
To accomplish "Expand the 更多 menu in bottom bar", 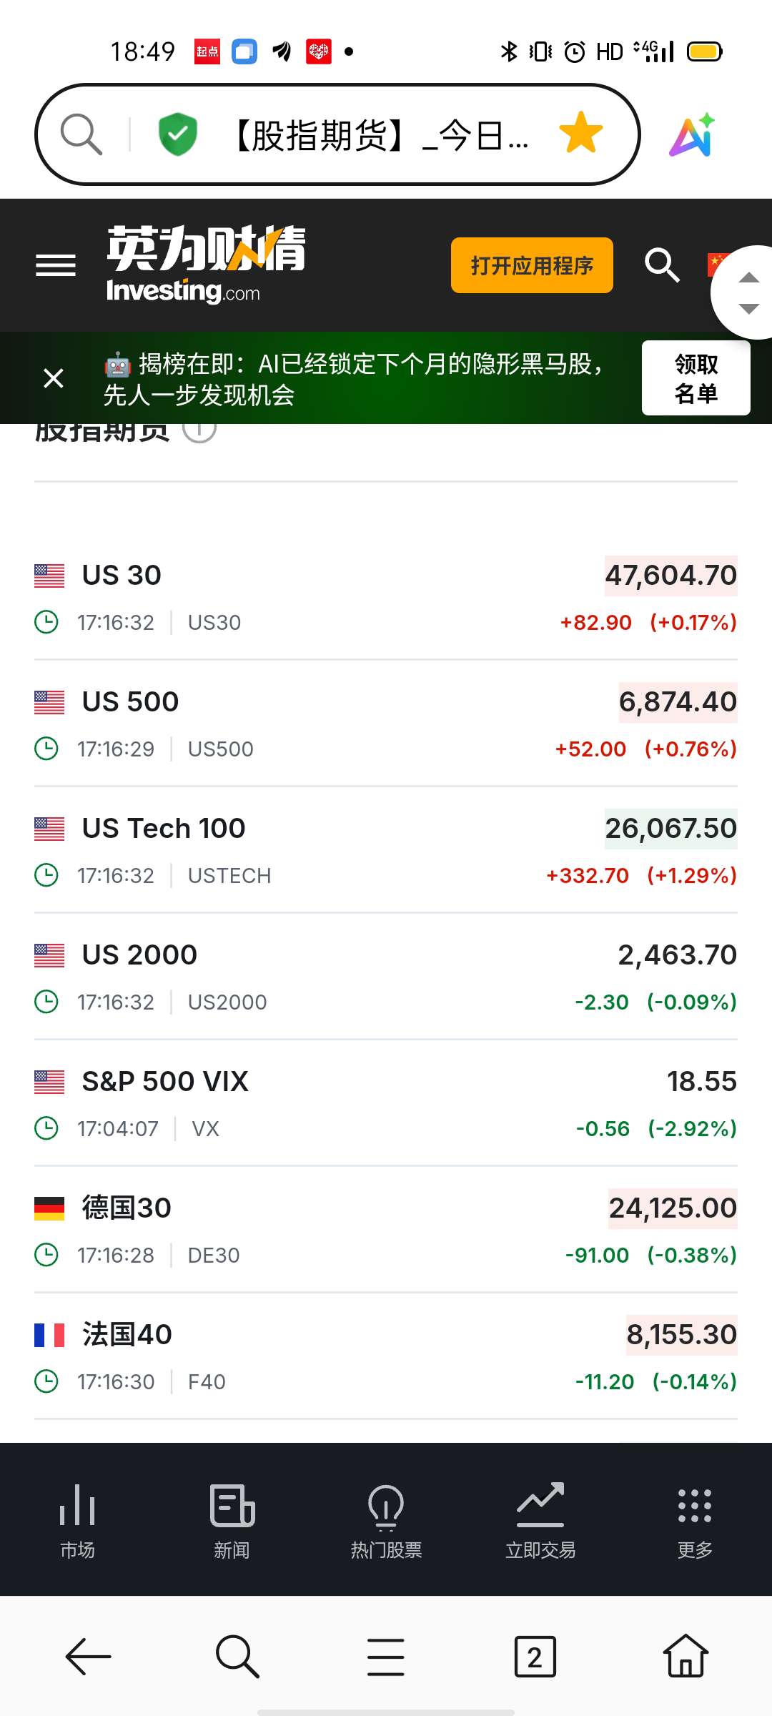I will pyautogui.click(x=694, y=1520).
